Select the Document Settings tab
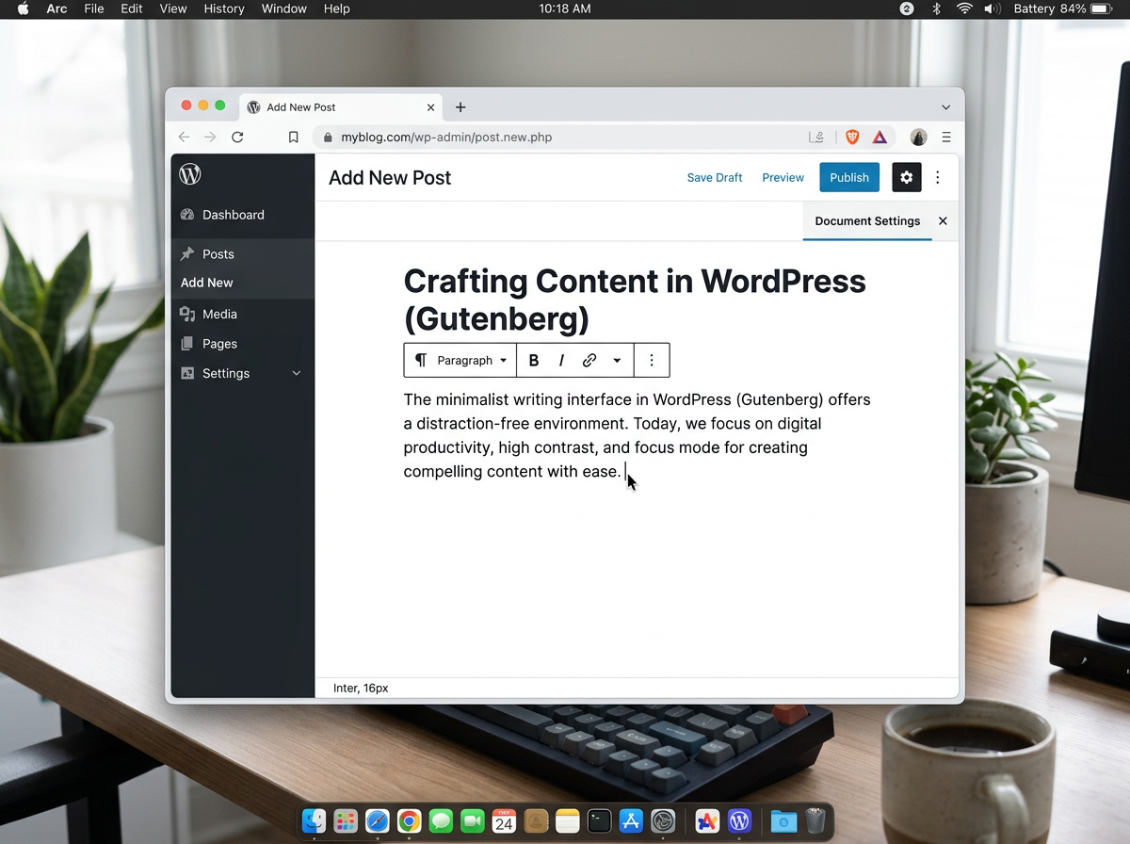Viewport: 1130px width, 844px height. [866, 221]
